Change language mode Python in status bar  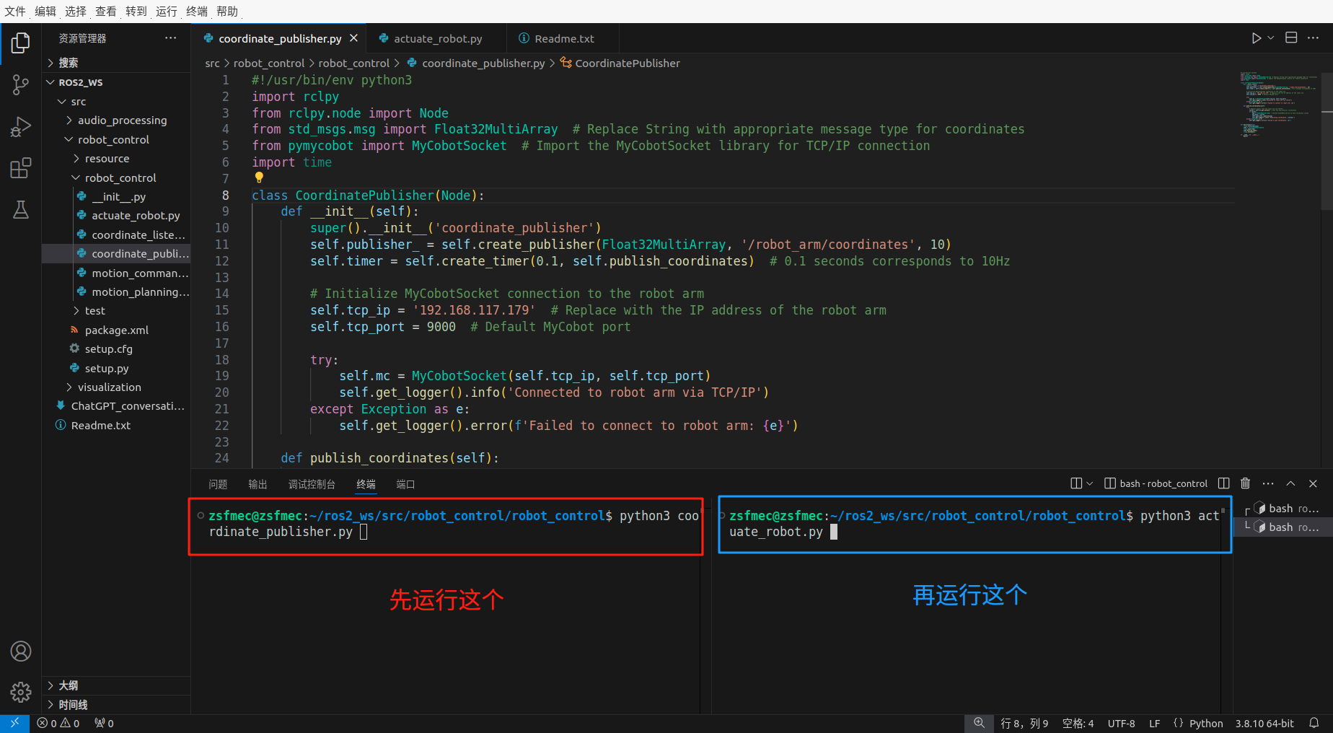click(x=1206, y=723)
